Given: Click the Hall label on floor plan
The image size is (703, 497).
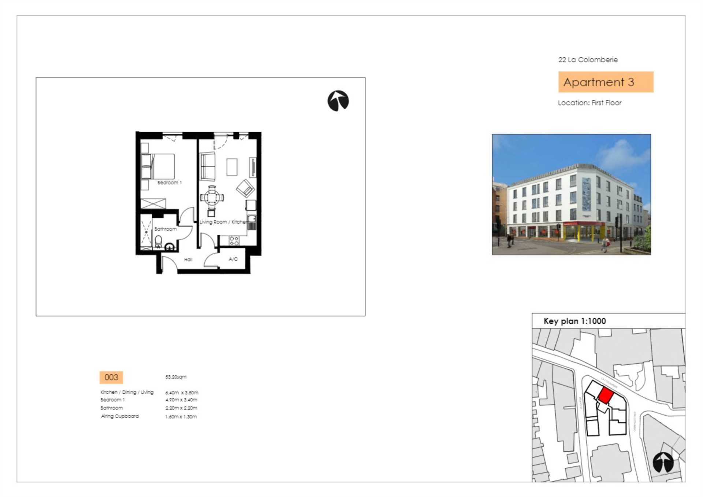Looking at the screenshot, I should [x=188, y=259].
